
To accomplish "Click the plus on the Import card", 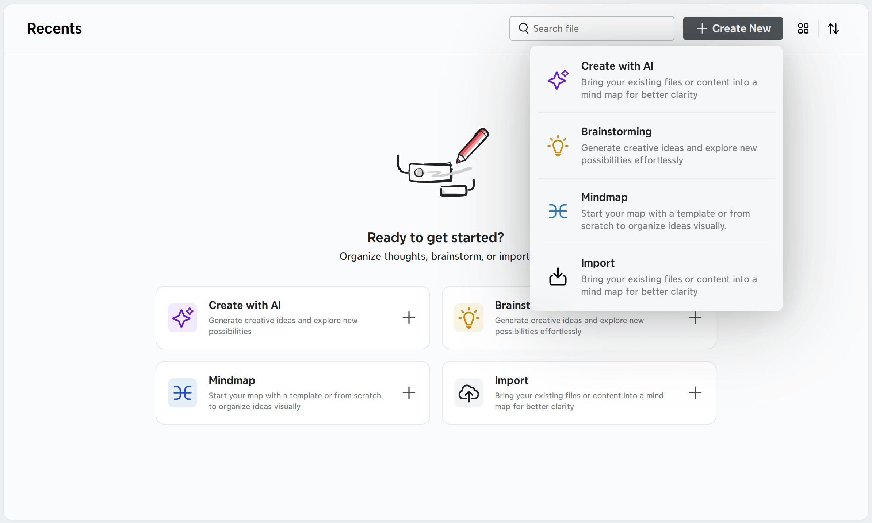I will click(695, 393).
